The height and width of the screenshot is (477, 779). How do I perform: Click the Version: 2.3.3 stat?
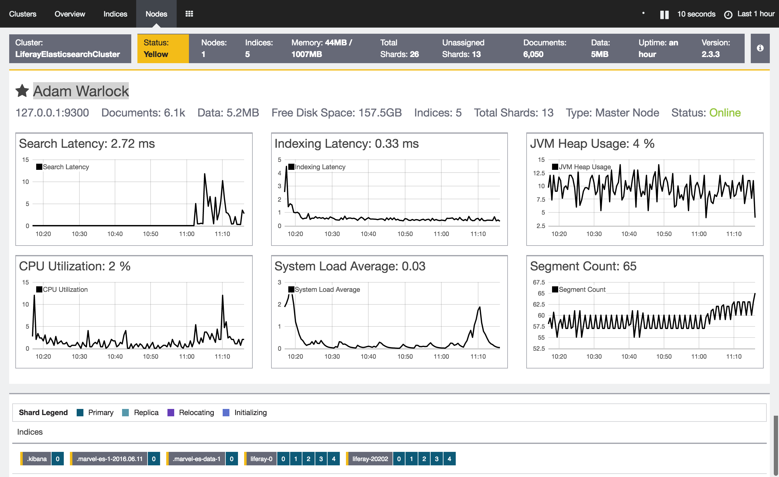click(x=716, y=48)
